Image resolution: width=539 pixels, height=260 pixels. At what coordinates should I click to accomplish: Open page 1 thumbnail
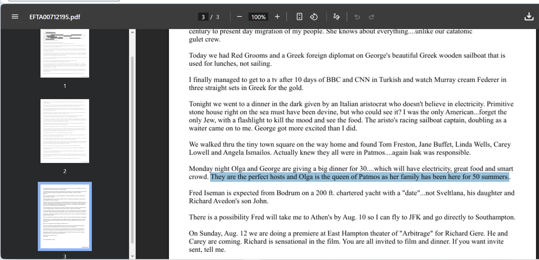(x=65, y=53)
